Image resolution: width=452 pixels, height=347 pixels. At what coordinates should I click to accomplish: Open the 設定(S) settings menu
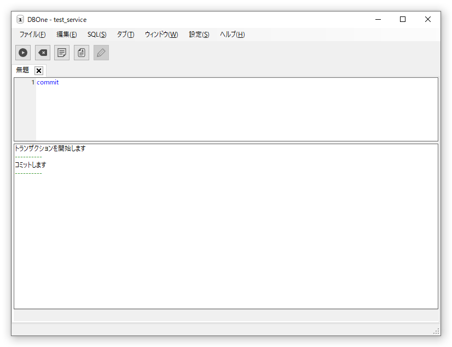click(199, 35)
